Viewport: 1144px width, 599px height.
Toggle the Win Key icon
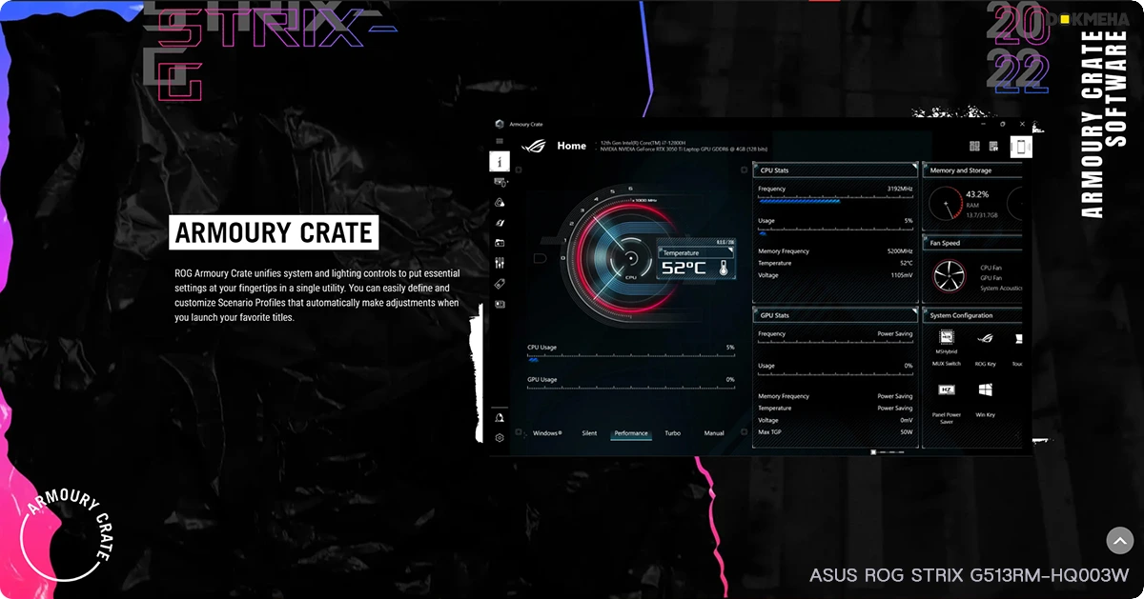(x=985, y=390)
